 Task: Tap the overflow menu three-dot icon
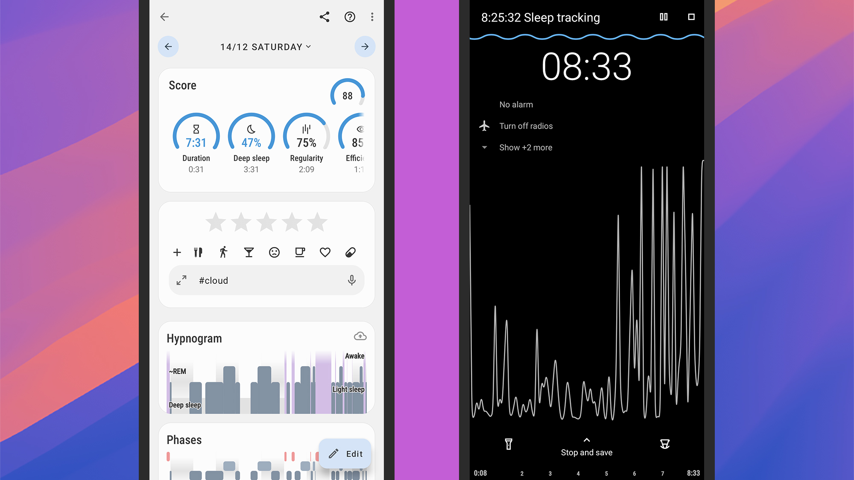coord(372,17)
